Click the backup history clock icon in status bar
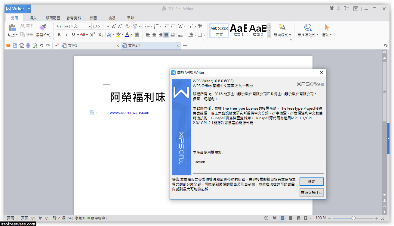This screenshot has width=394, height=226. (266, 218)
